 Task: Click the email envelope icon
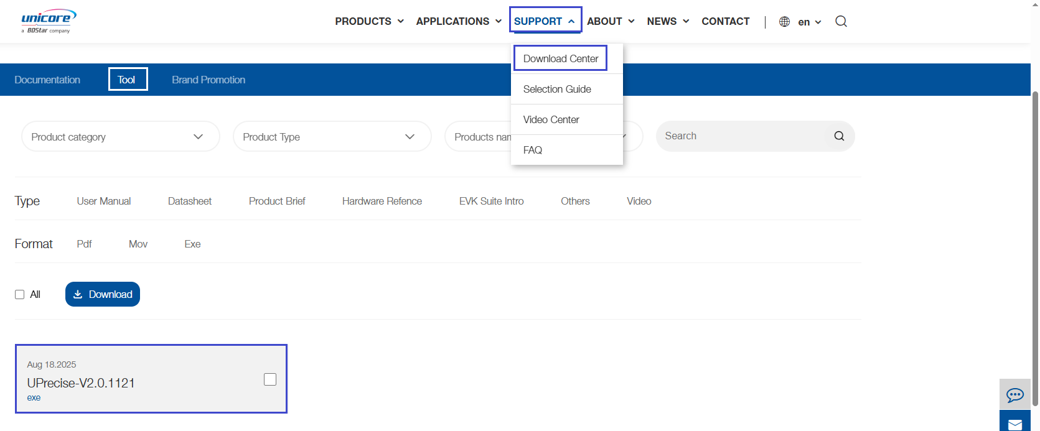click(x=1014, y=424)
